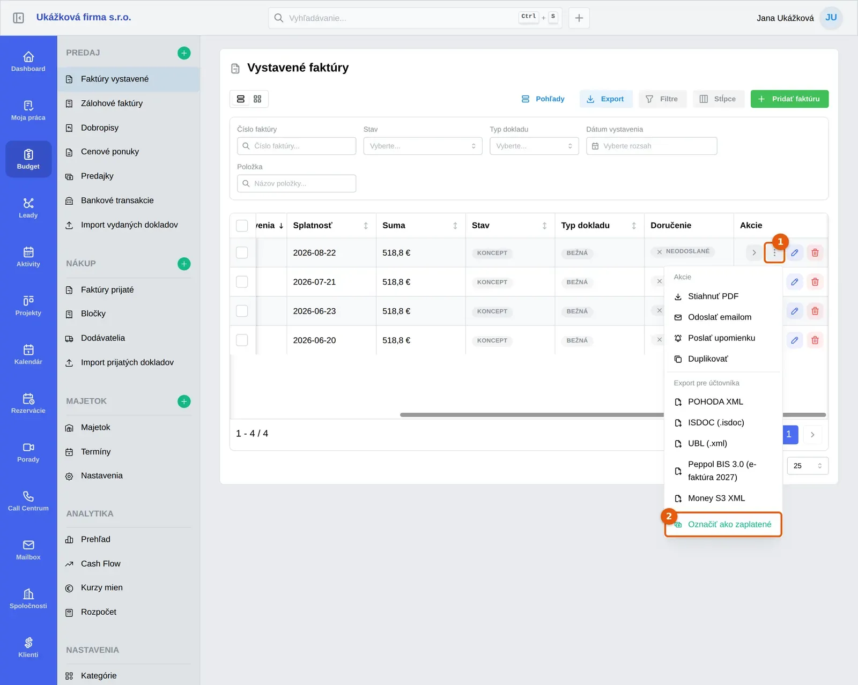Screen dimensions: 858x685
Task: Open the Stav filter dropdown
Action: [x=423, y=146]
